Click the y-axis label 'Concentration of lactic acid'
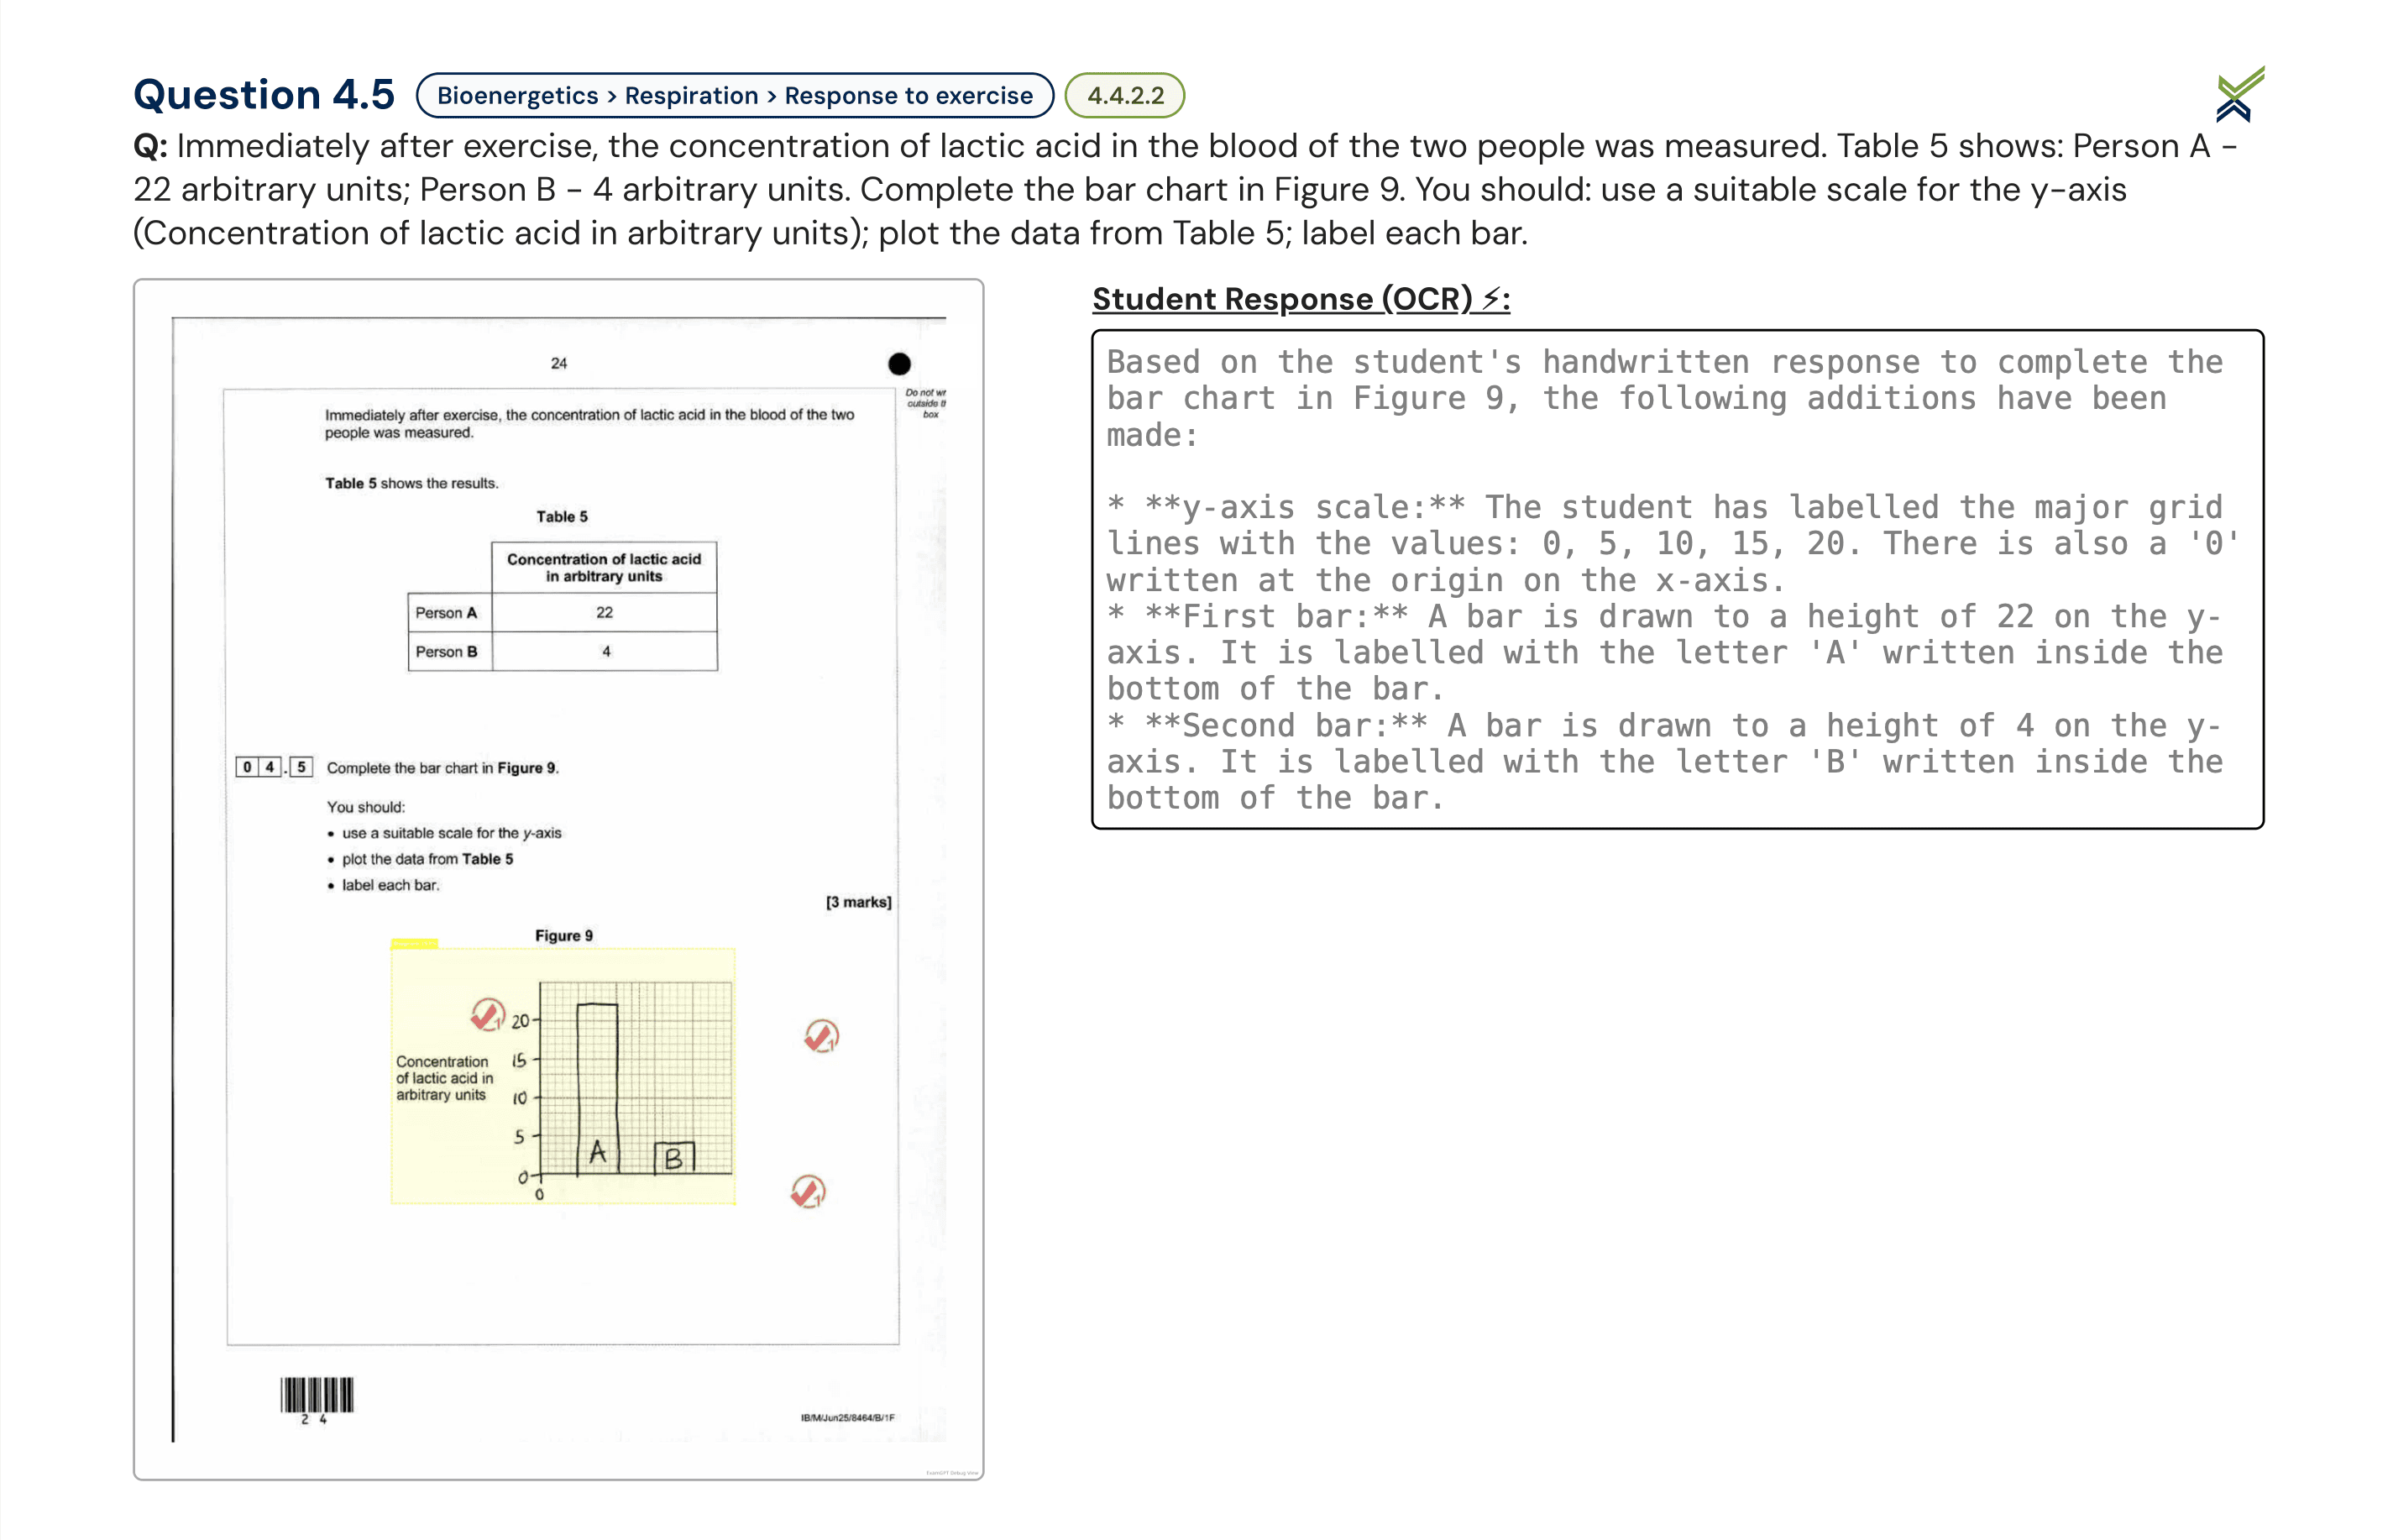 (444, 1078)
